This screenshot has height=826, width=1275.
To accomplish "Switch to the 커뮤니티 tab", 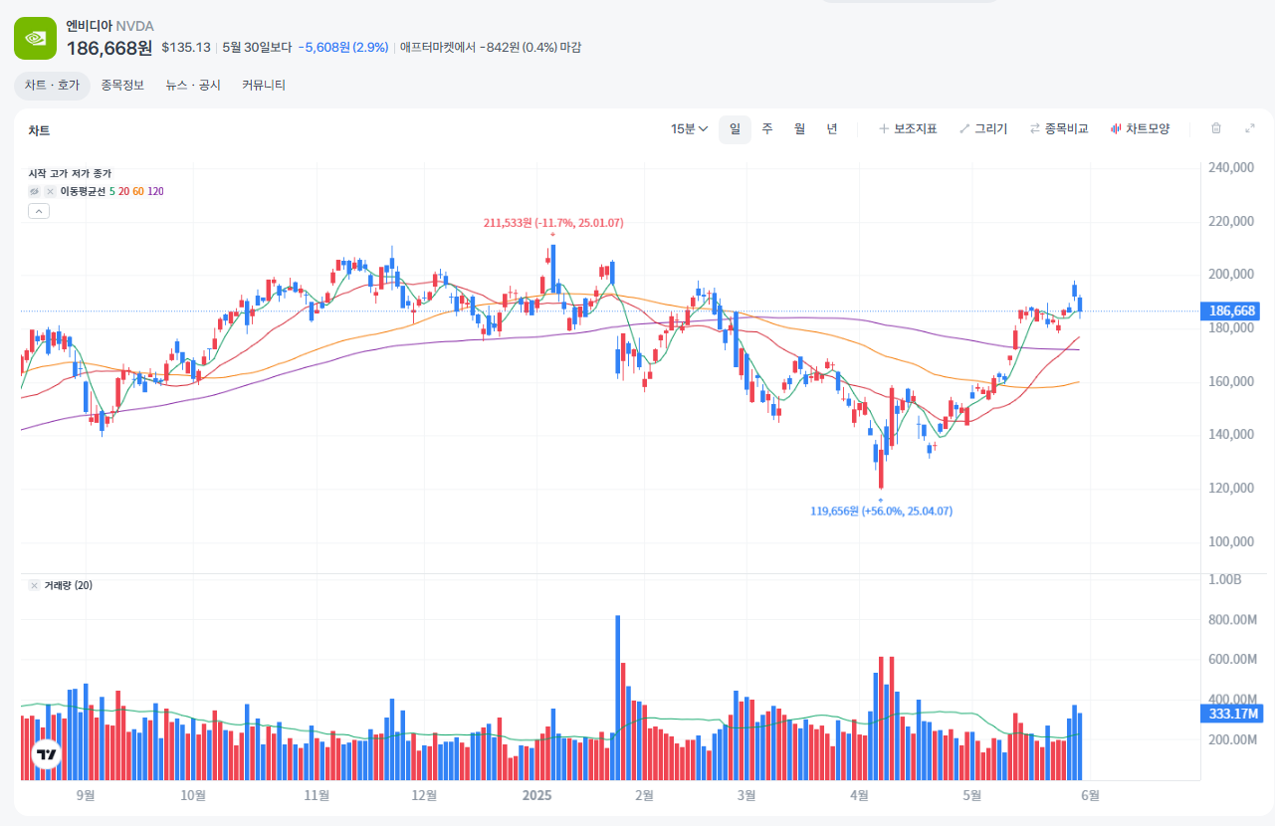I will pos(264,86).
